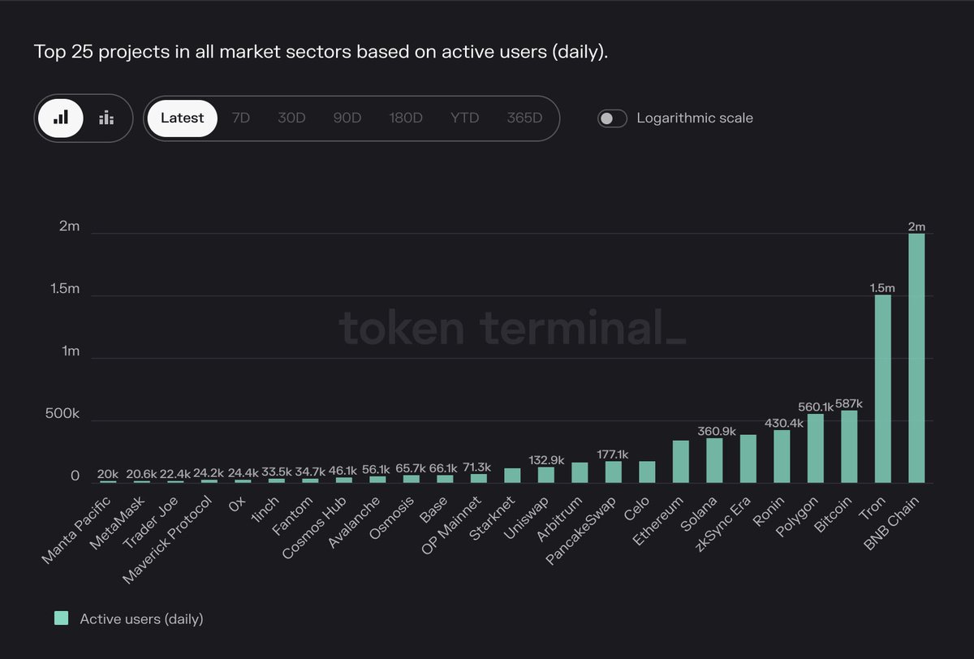This screenshot has width=974, height=659.
Task: Click the 1.5m value label above Tron
Action: 883,288
